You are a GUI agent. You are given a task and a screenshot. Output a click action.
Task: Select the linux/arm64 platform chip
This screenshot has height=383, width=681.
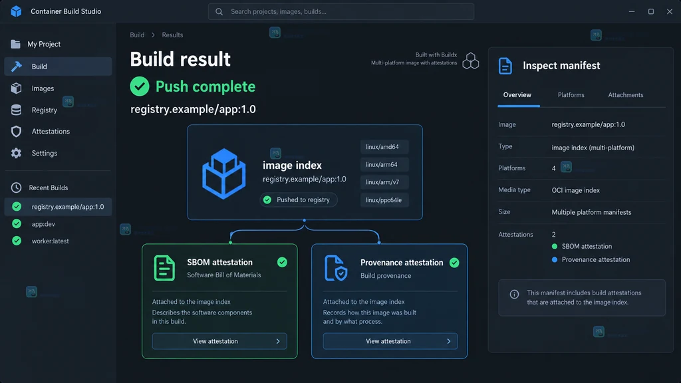point(384,165)
